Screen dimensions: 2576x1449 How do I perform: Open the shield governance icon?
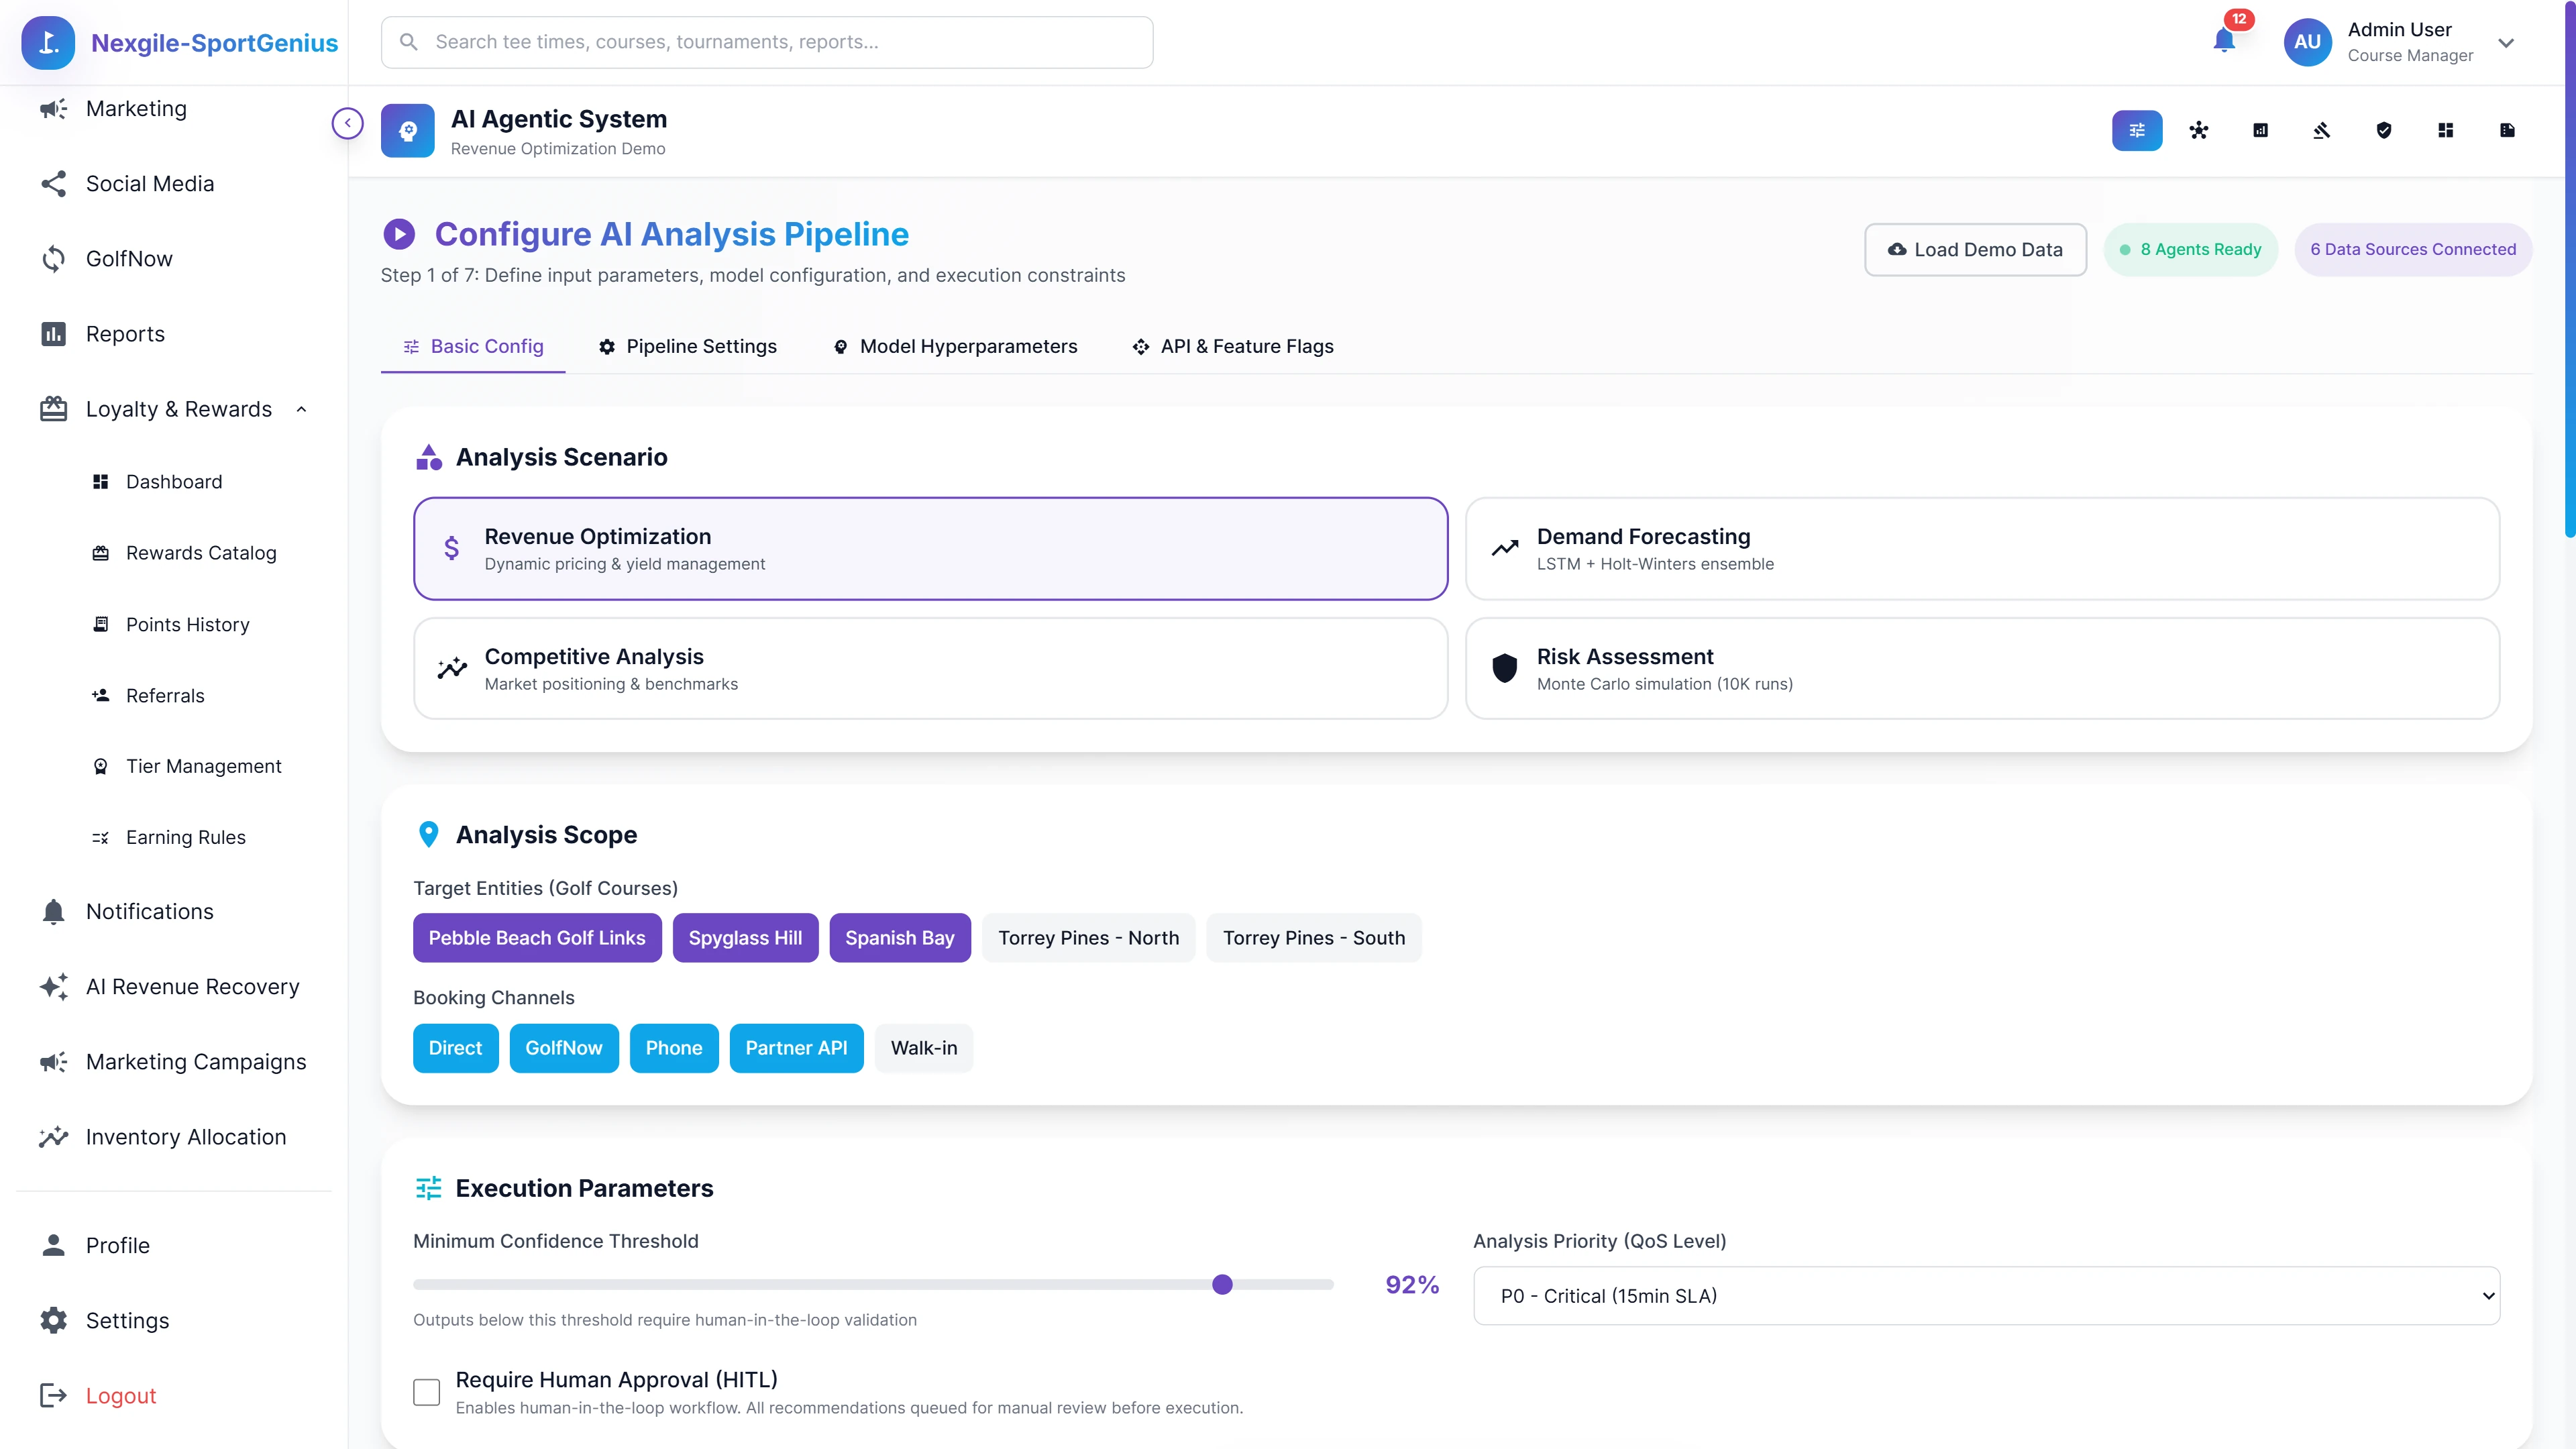pyautogui.click(x=2384, y=130)
